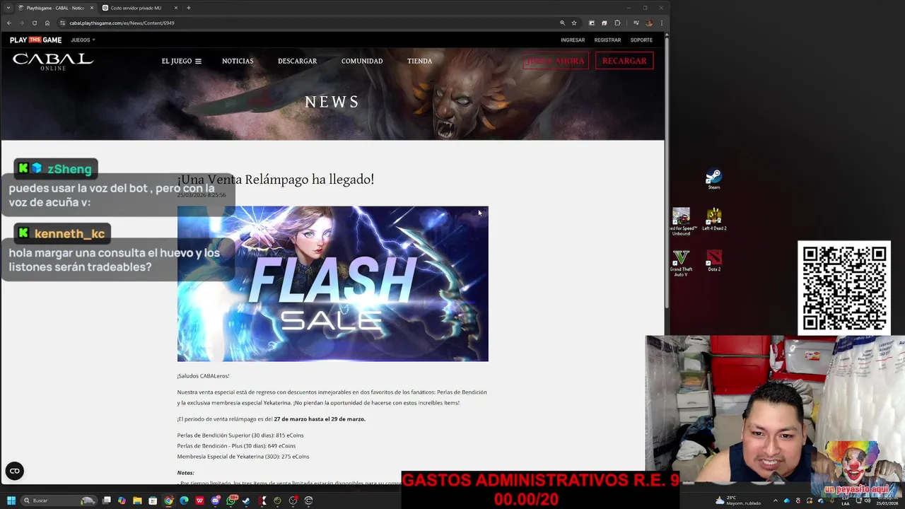905x509 pixels.
Task: Open the Left 4 Dead 2 shortcut
Action: point(714,219)
